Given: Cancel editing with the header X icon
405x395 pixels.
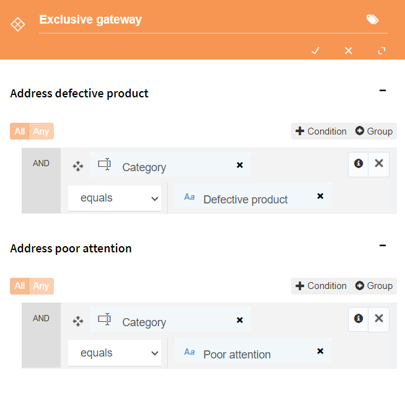Looking at the screenshot, I should pyautogui.click(x=349, y=50).
